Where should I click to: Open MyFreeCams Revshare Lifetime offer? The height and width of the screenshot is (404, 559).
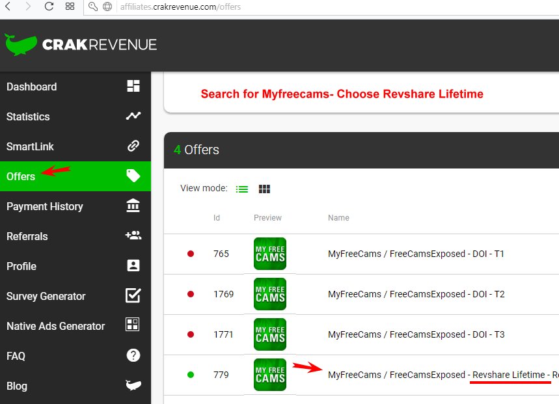tap(444, 375)
